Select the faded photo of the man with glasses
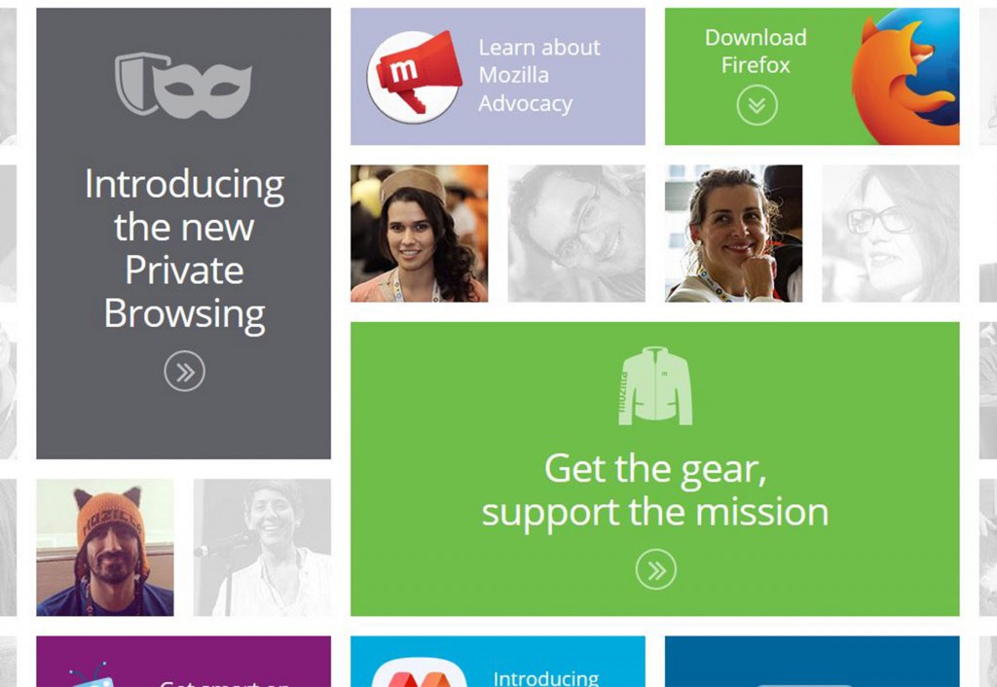The image size is (997, 687). click(576, 234)
